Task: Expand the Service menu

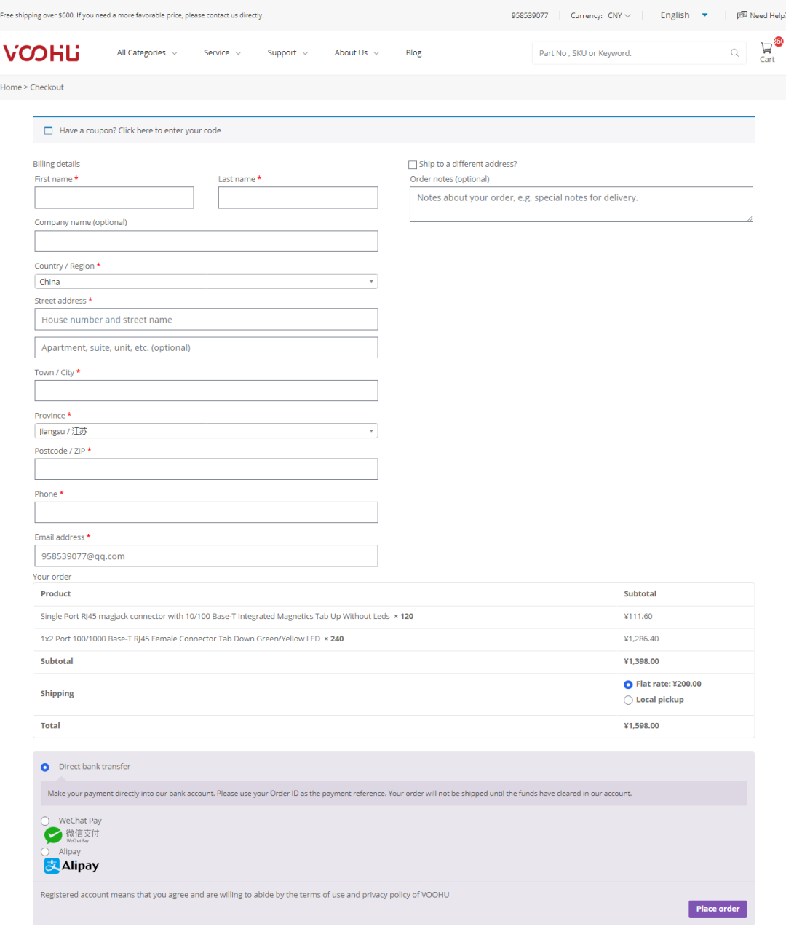Action: pyautogui.click(x=222, y=53)
